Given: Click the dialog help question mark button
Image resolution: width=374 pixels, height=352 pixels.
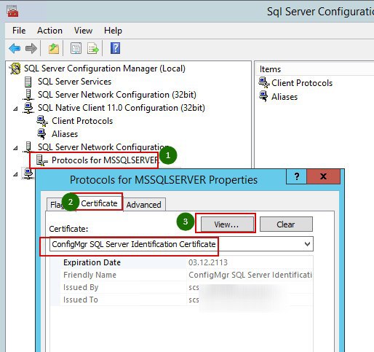Looking at the screenshot, I should 297,176.
